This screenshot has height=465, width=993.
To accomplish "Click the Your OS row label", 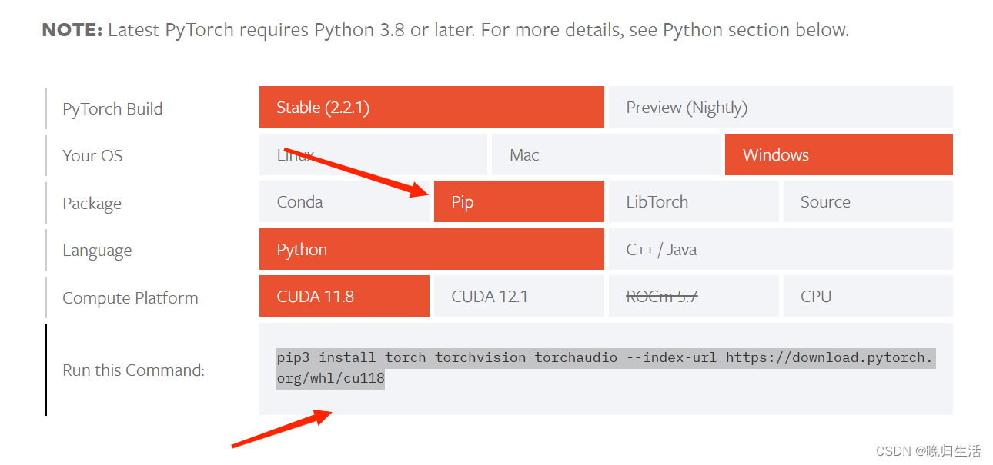I will point(92,155).
